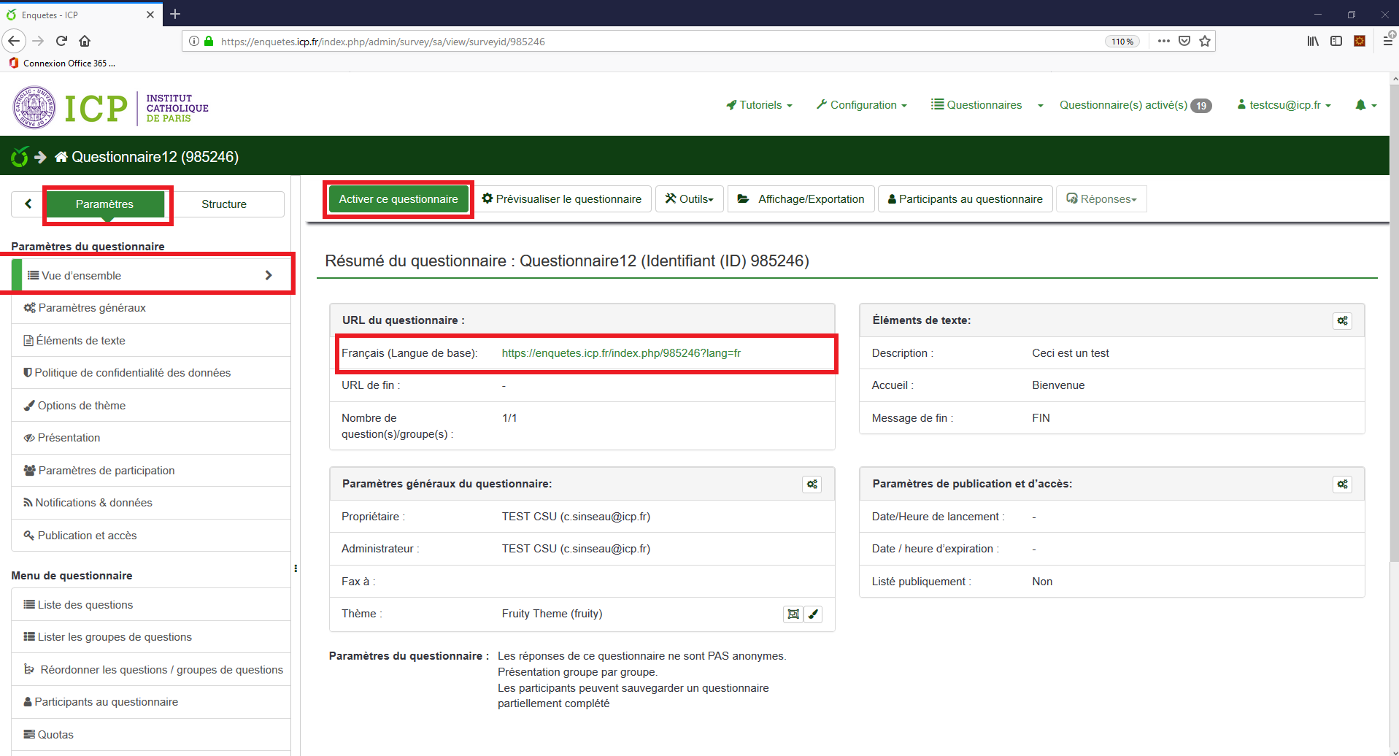The height and width of the screenshot is (756, 1399).
Task: Click the browser address bar
Action: (x=642, y=42)
